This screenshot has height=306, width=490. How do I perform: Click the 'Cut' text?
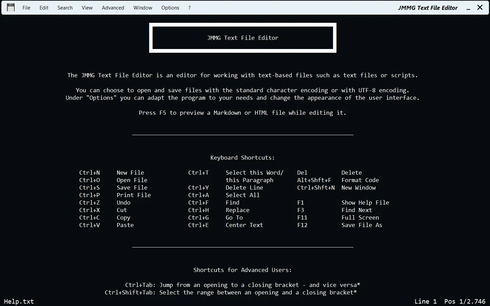(122, 210)
